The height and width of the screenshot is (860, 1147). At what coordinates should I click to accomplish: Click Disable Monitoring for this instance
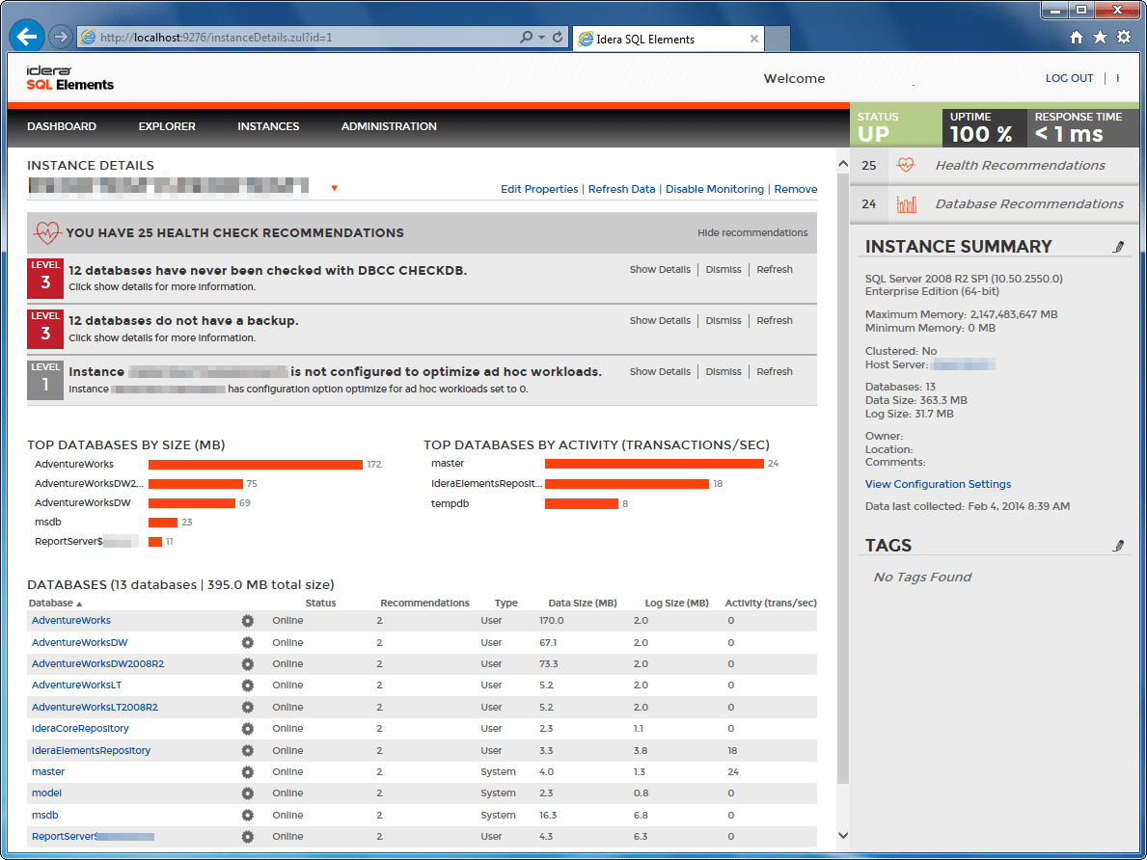[x=715, y=189]
